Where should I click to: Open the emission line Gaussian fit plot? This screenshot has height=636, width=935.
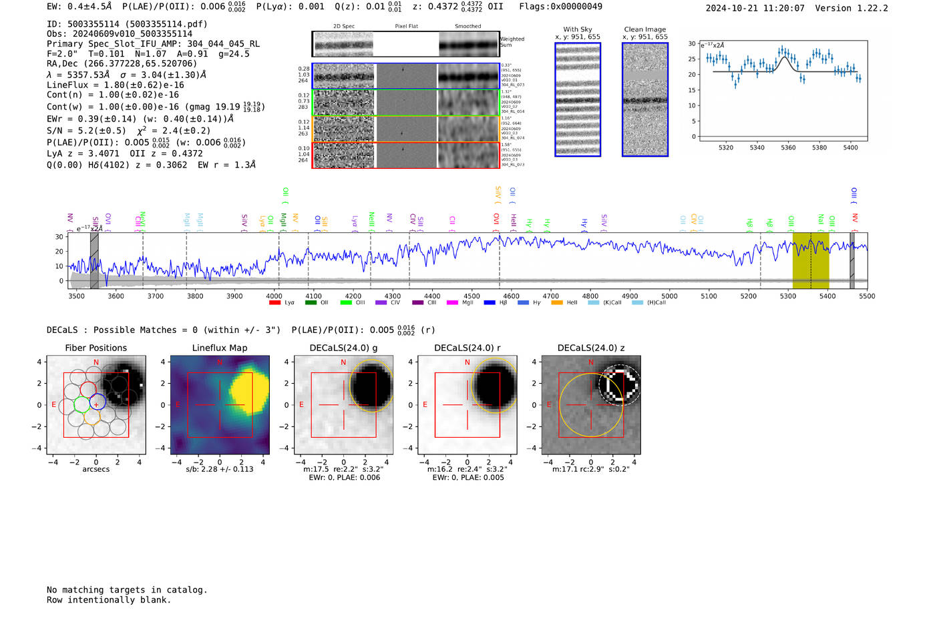[783, 90]
